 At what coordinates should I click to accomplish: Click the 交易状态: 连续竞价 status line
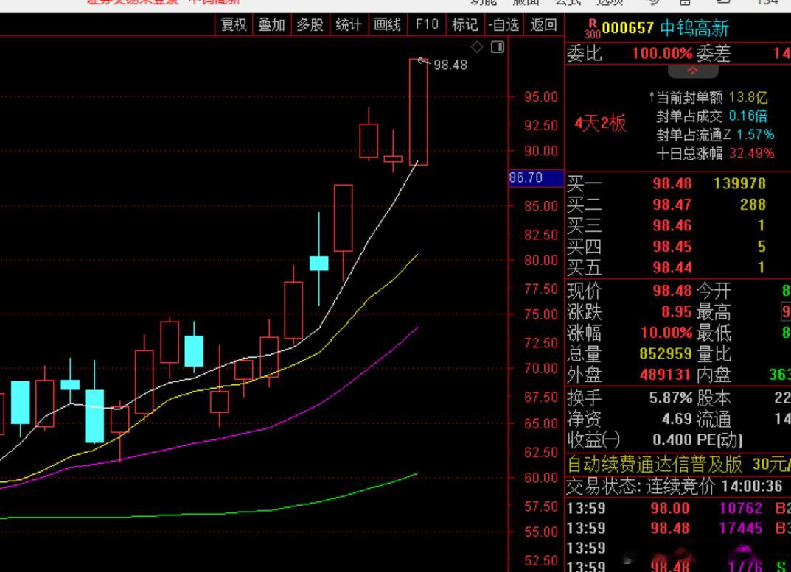(x=675, y=487)
